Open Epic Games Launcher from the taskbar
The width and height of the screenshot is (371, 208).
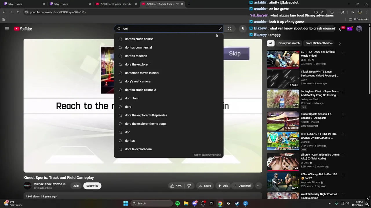point(212,203)
